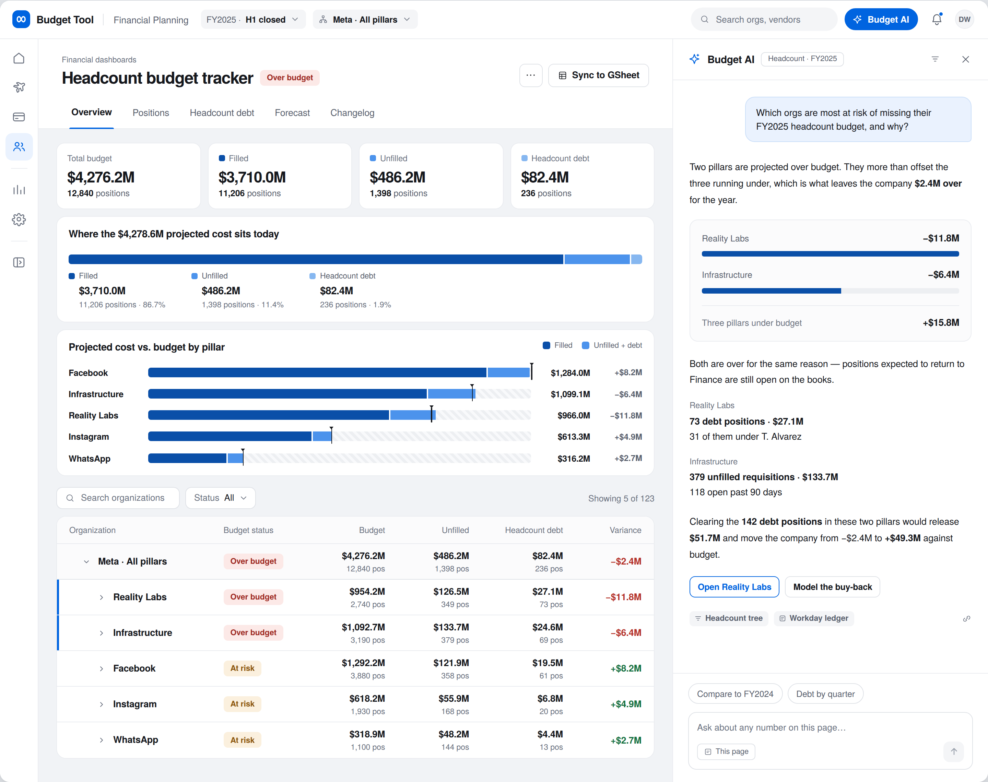Click the Budget AI sparkle panel icon
The height and width of the screenshot is (782, 988).
tap(695, 59)
